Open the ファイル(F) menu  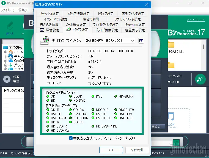coord(8,10)
